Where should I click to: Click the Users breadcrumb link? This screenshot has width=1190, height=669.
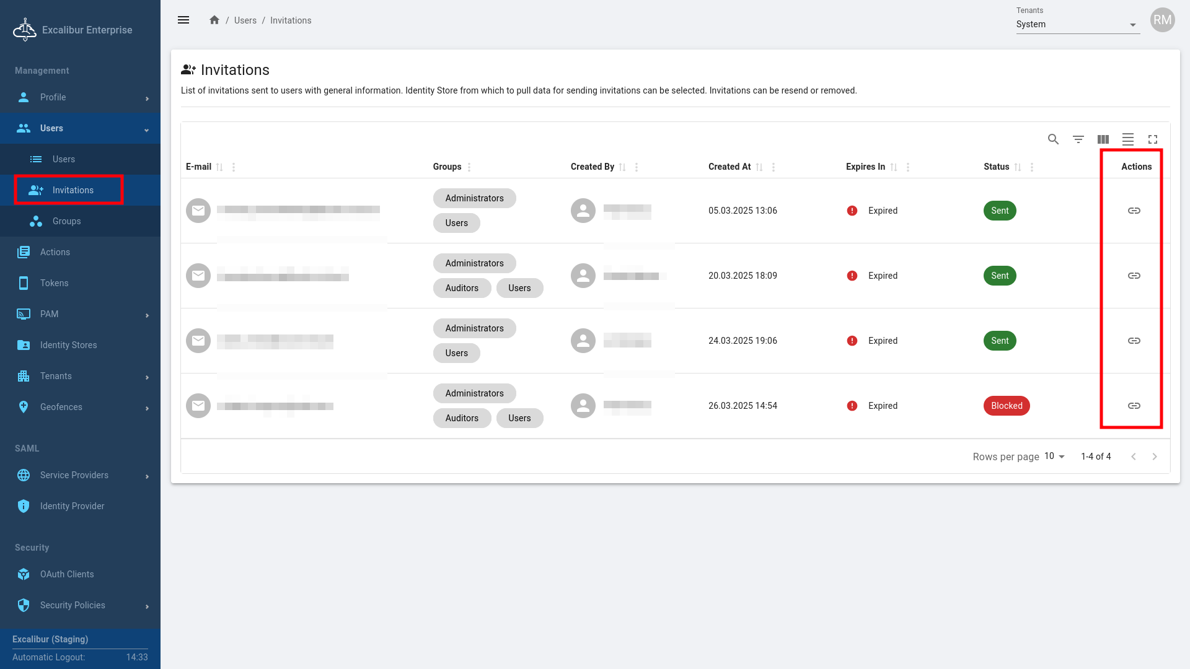[x=245, y=20]
